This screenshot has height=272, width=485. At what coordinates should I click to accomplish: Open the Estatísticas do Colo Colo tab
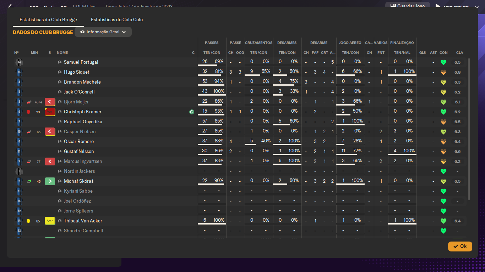click(x=117, y=19)
